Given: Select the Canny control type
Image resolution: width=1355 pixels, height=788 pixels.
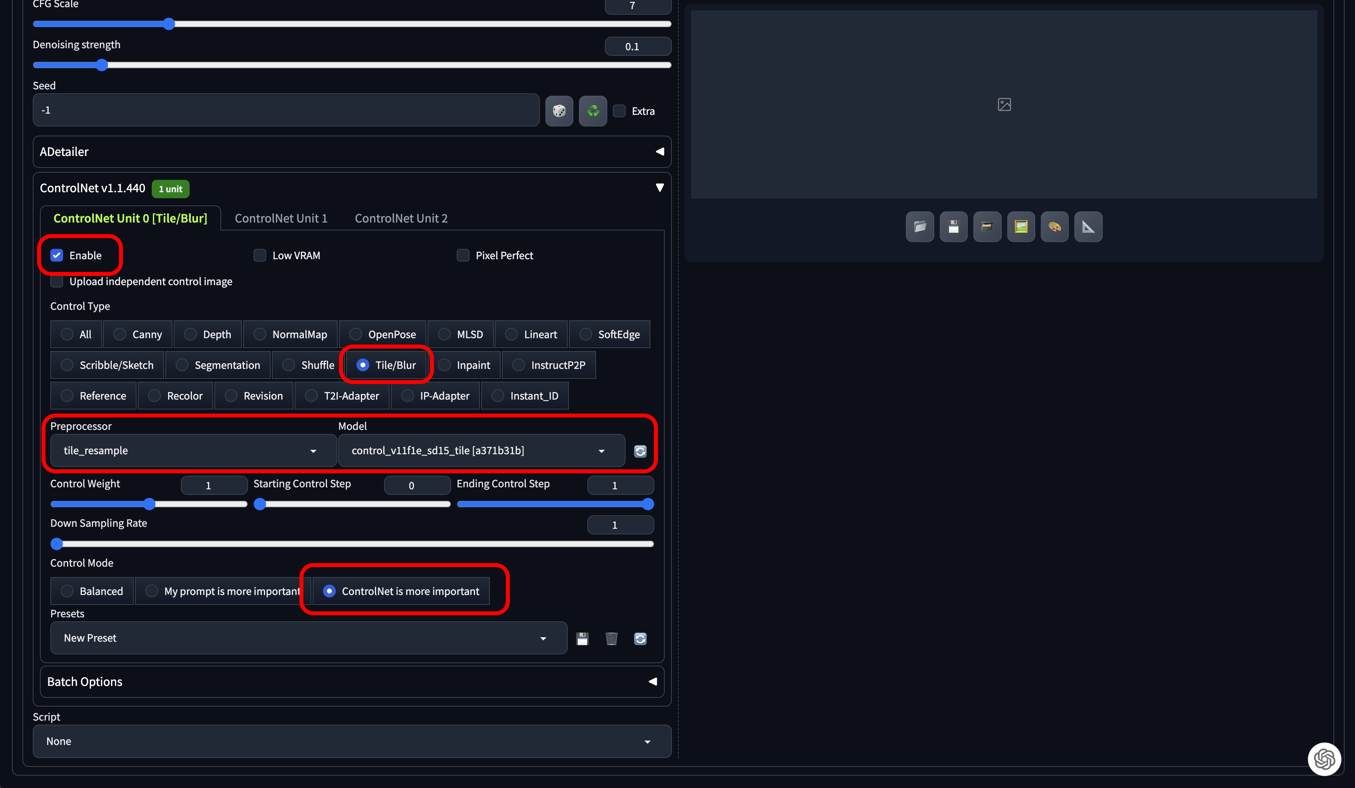Looking at the screenshot, I should [138, 335].
